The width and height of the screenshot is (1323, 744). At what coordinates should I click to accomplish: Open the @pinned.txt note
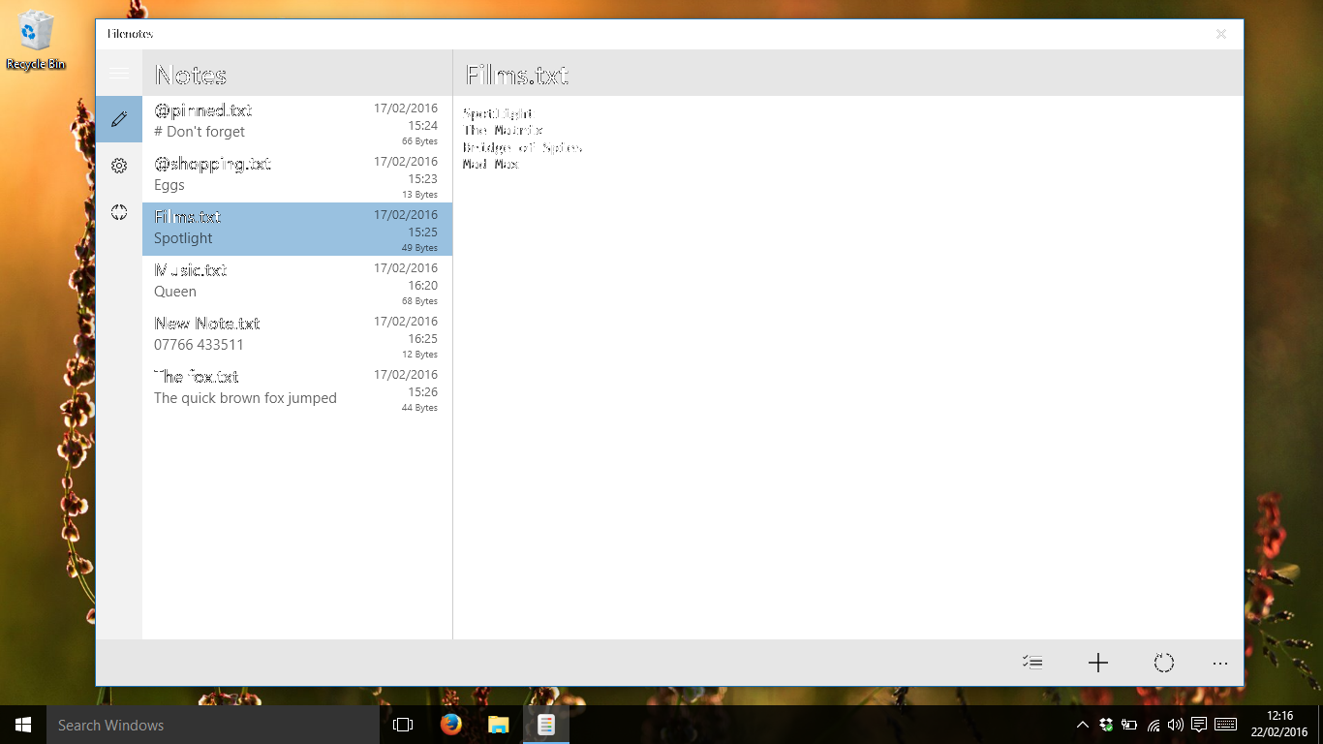297,122
